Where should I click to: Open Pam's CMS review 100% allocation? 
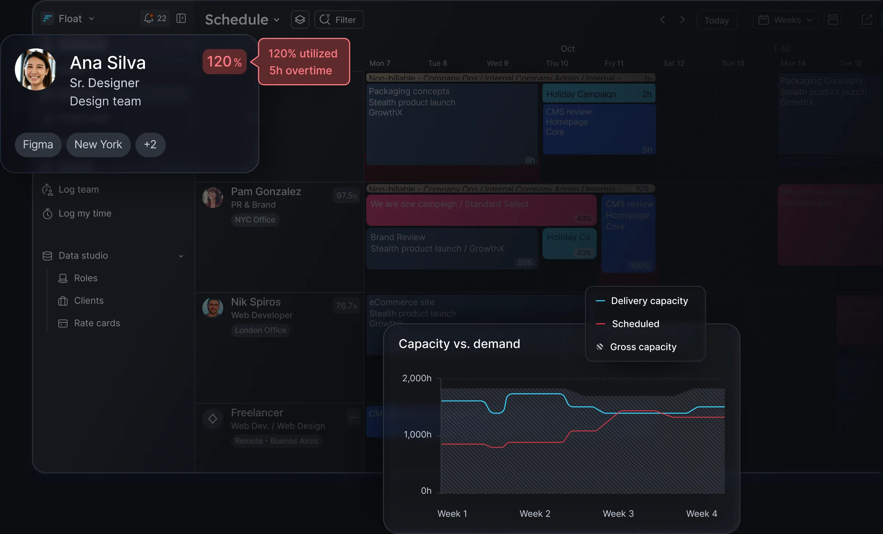point(628,234)
